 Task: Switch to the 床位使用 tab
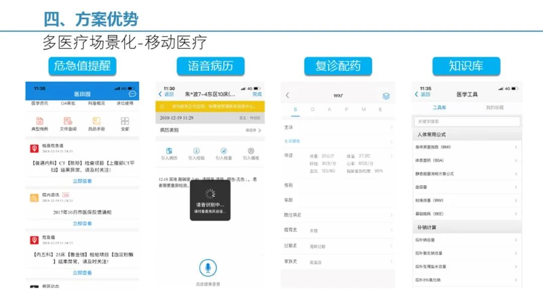pyautogui.click(x=125, y=103)
